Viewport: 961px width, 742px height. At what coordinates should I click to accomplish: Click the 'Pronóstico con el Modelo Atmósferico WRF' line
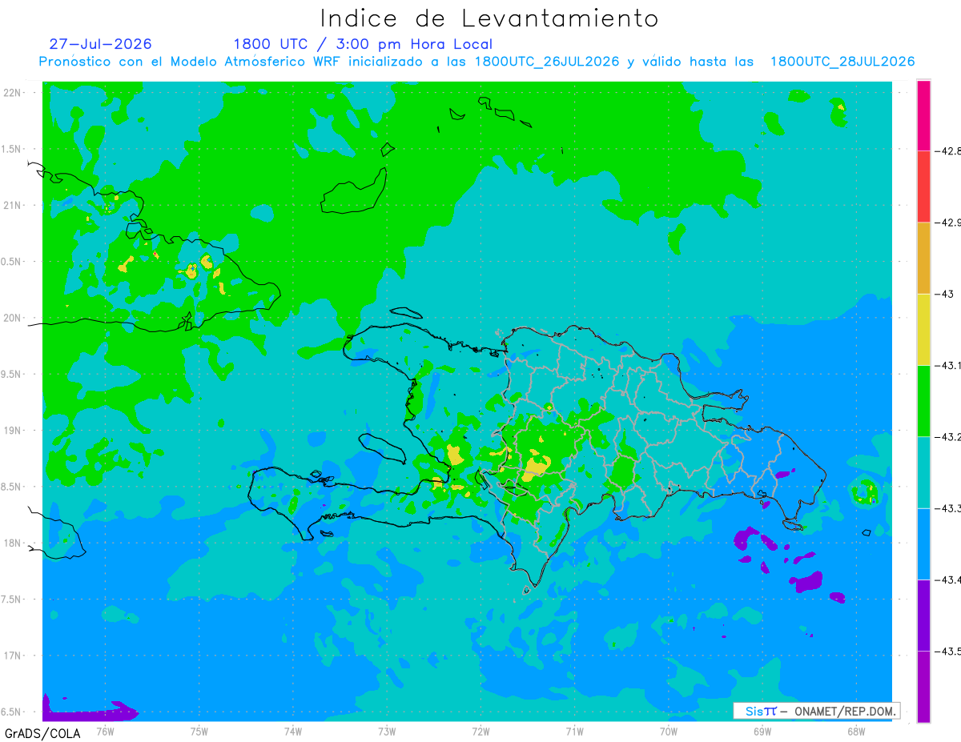point(476,62)
